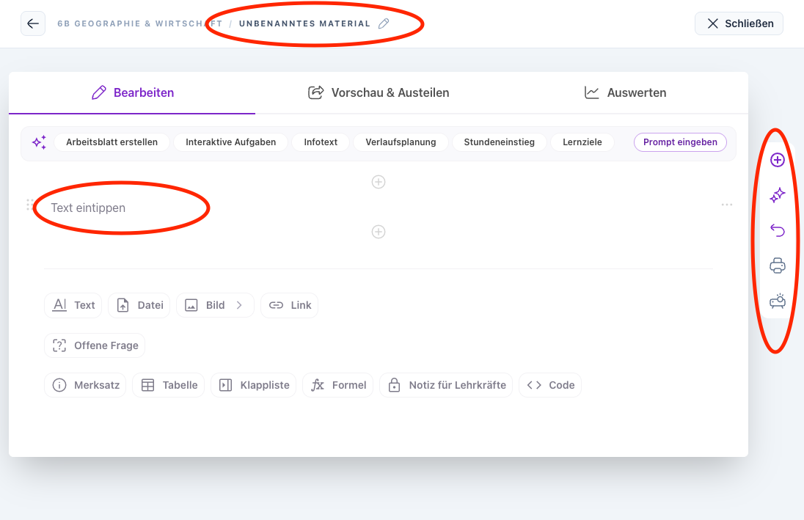Click the bottom projector icon in the right sidebar

778,301
